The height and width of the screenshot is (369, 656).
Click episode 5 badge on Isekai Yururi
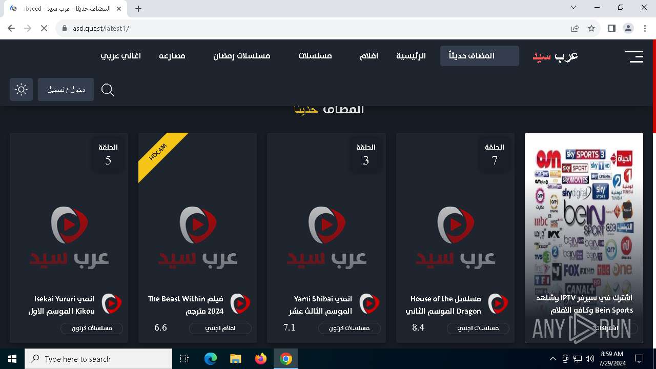(108, 155)
